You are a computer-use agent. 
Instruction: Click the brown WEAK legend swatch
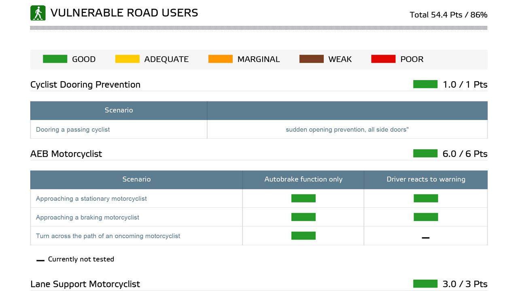pyautogui.click(x=311, y=59)
